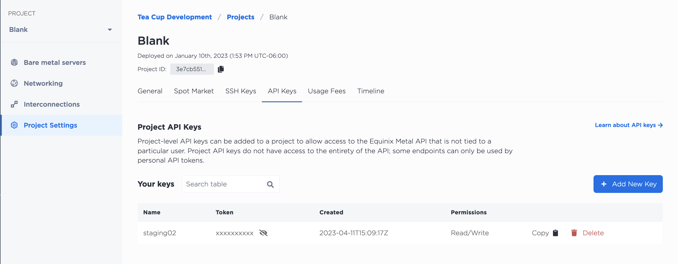Select the Networking menu item
The image size is (678, 264).
(61, 83)
